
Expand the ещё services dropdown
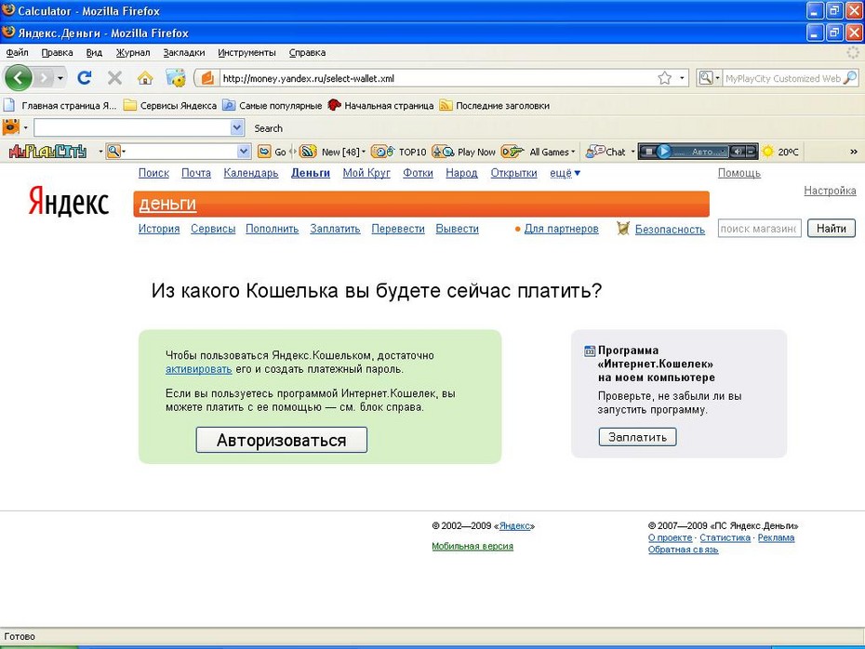(x=565, y=173)
